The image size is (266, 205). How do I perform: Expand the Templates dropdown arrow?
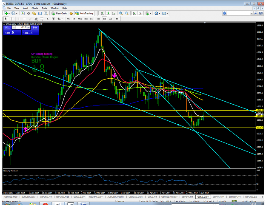point(167,13)
